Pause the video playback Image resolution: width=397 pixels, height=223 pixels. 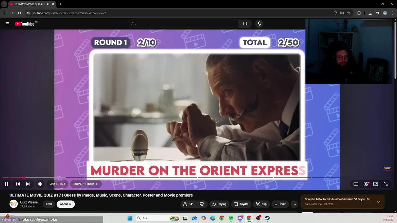(x=7, y=184)
